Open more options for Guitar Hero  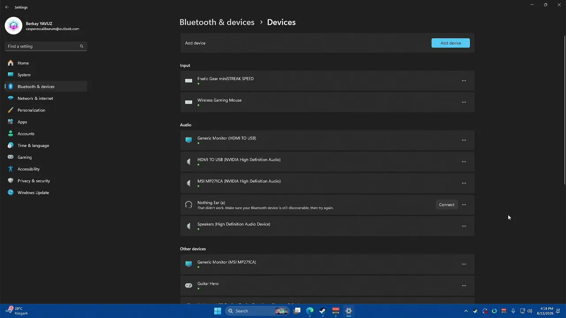tap(464, 285)
